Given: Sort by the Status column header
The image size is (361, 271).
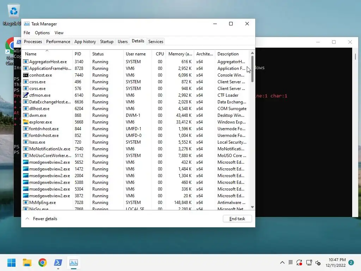Looking at the screenshot, I should [106, 54].
